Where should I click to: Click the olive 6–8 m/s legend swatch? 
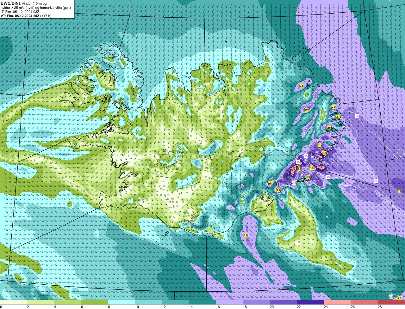94,302
